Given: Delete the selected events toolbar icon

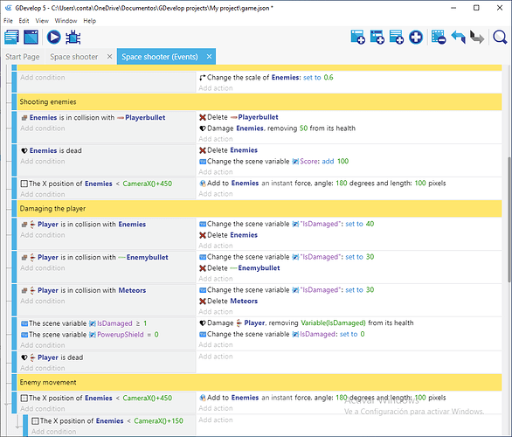Looking at the screenshot, I should 439,37.
